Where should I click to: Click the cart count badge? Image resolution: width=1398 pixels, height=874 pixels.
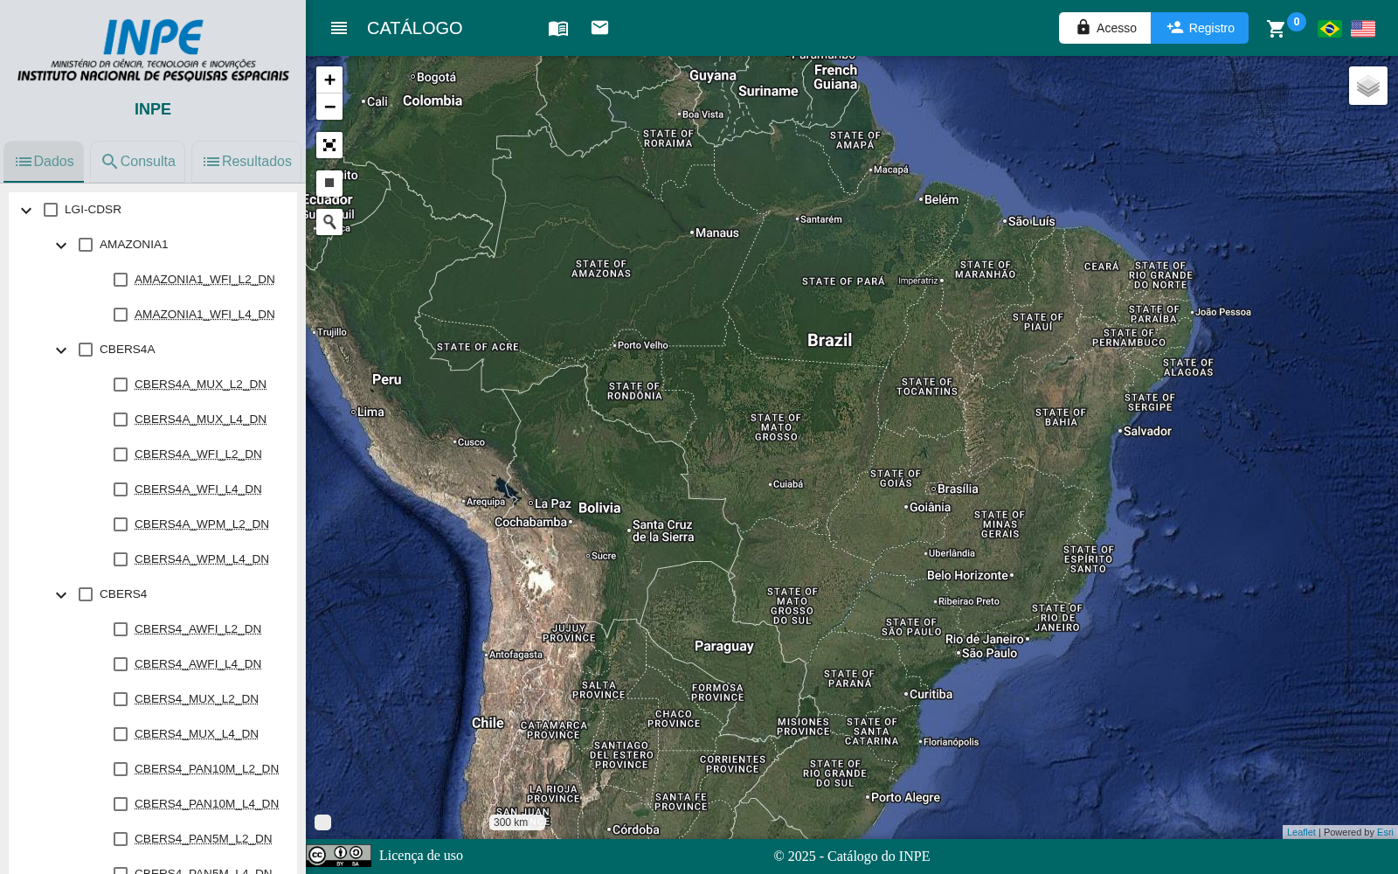coord(1297,22)
